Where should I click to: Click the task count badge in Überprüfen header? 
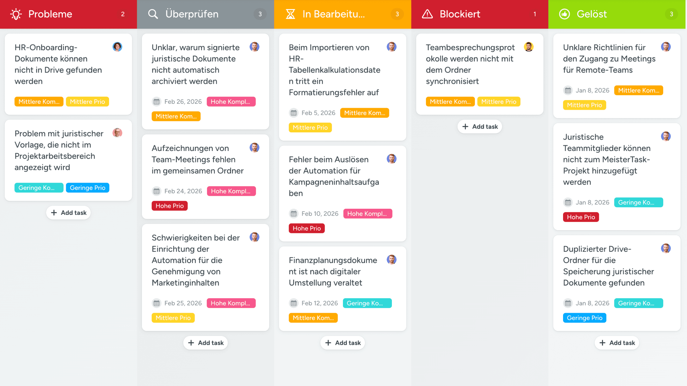pos(260,14)
